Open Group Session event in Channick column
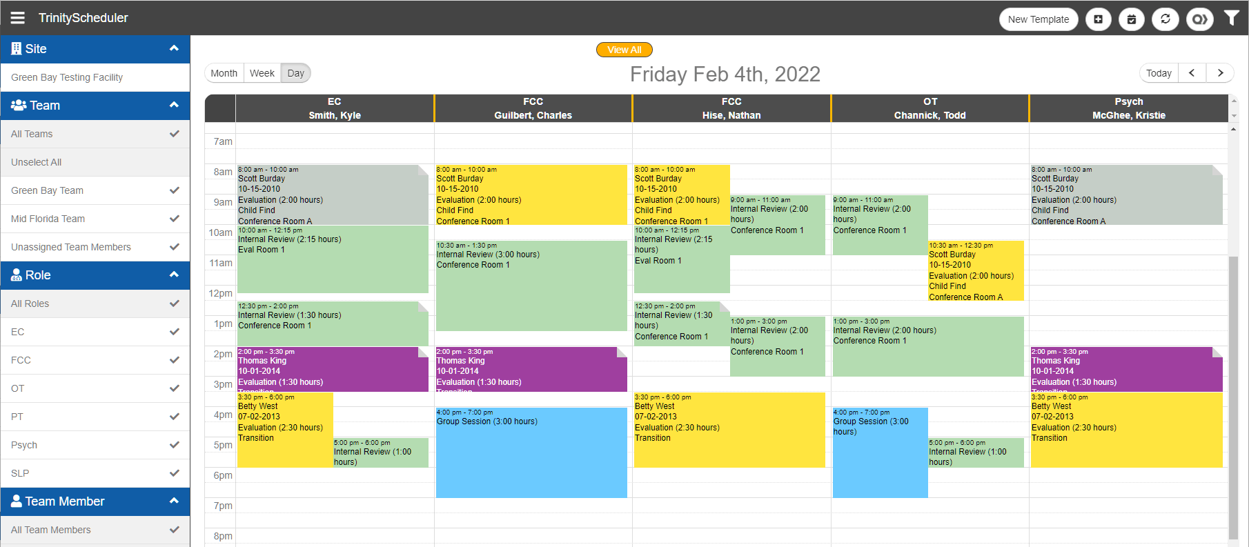 pos(880,452)
